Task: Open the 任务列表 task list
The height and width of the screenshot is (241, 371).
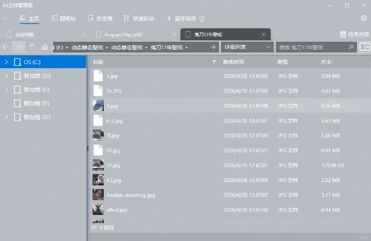Action: pos(354,34)
